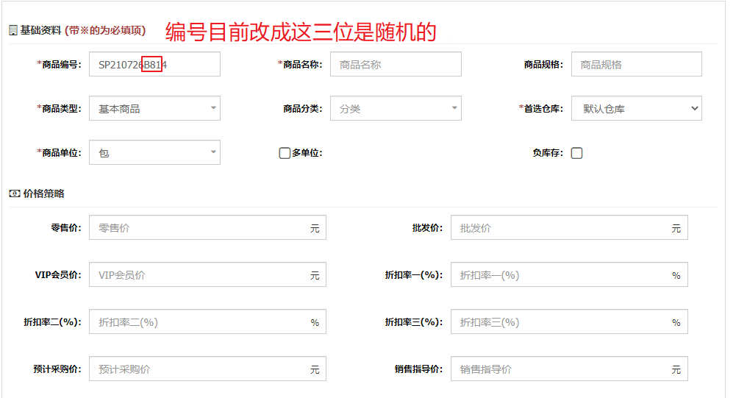Open the 商品单位 dropdown showing 包
This screenshot has height=398, width=736.
pos(155,153)
